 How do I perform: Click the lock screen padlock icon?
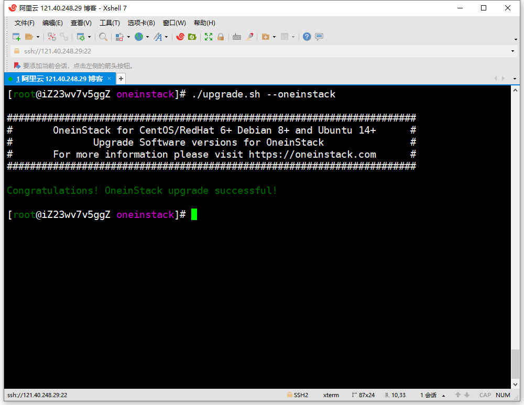pyautogui.click(x=221, y=37)
